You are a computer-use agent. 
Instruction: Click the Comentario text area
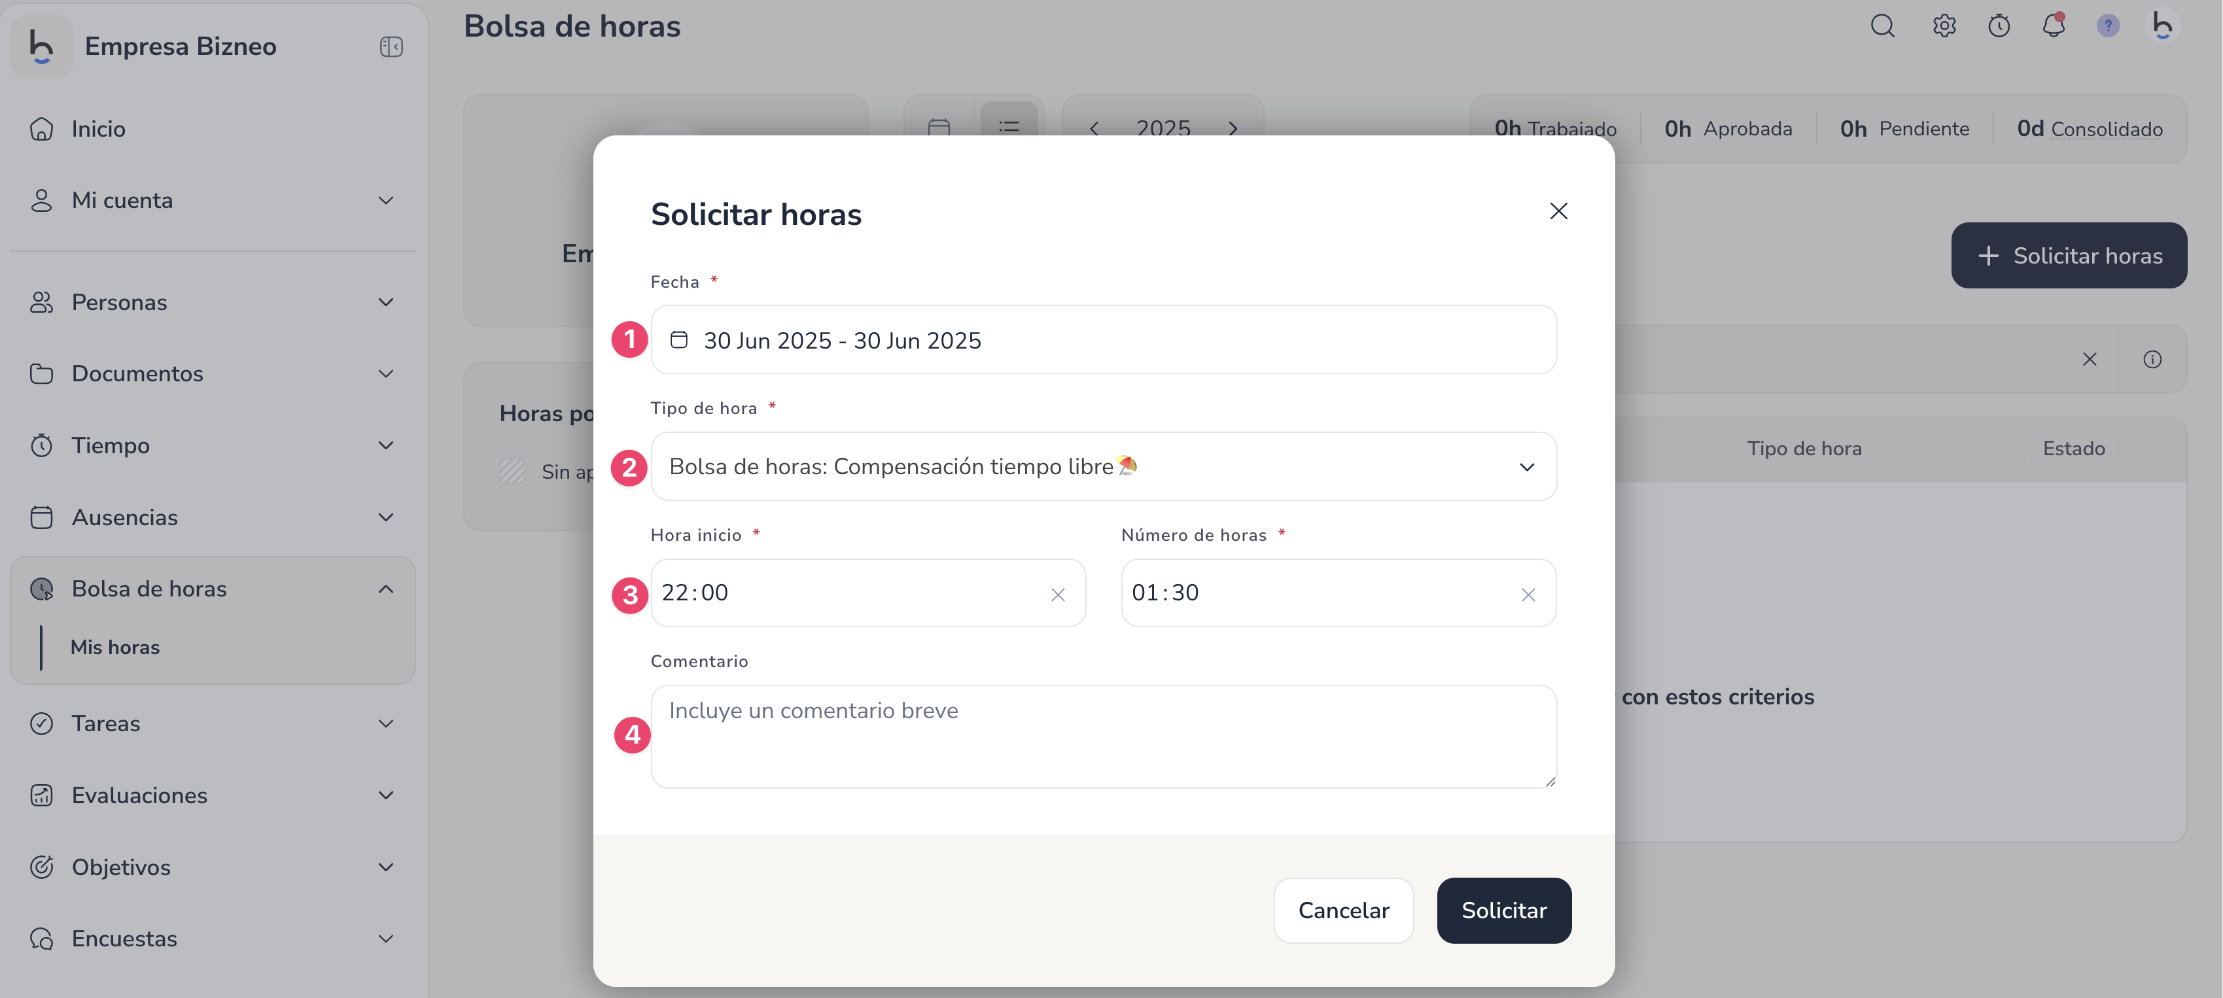click(x=1104, y=736)
